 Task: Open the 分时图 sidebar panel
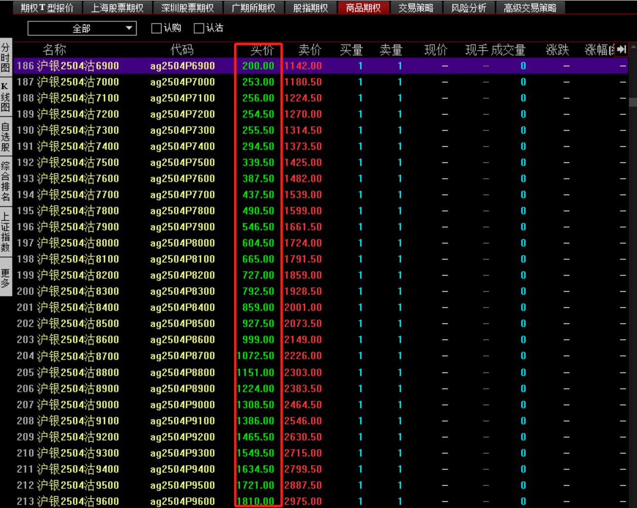(x=5, y=58)
